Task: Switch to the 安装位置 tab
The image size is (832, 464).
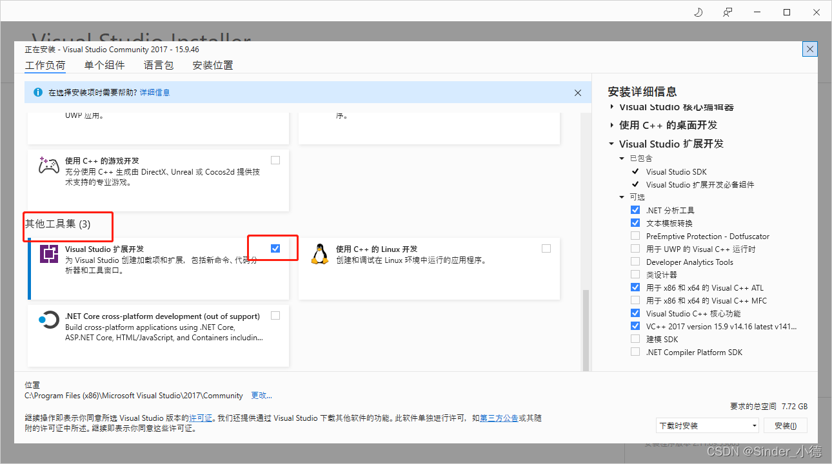Action: tap(213, 65)
